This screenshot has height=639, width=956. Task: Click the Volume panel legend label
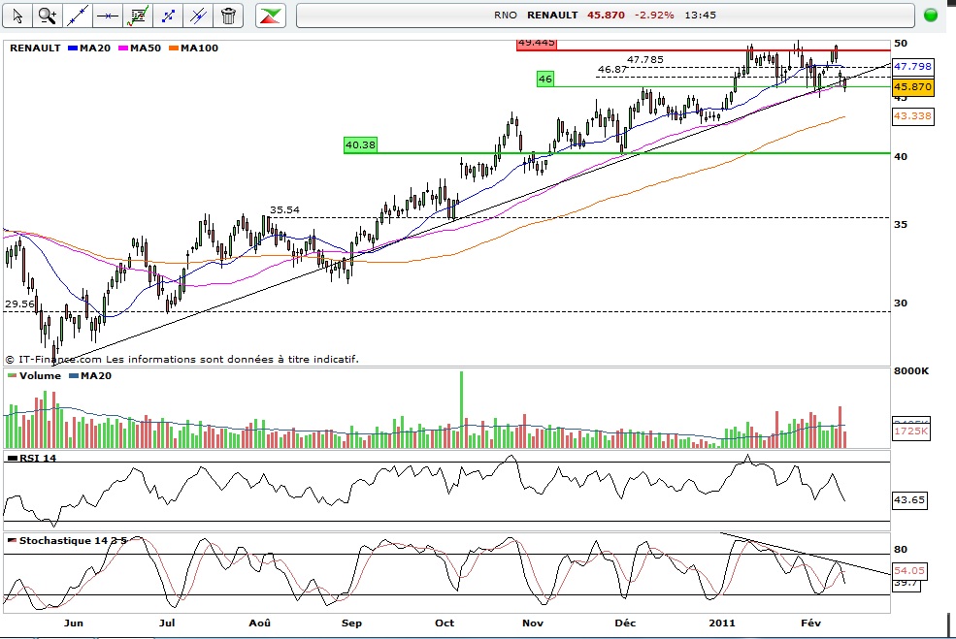(x=34, y=376)
